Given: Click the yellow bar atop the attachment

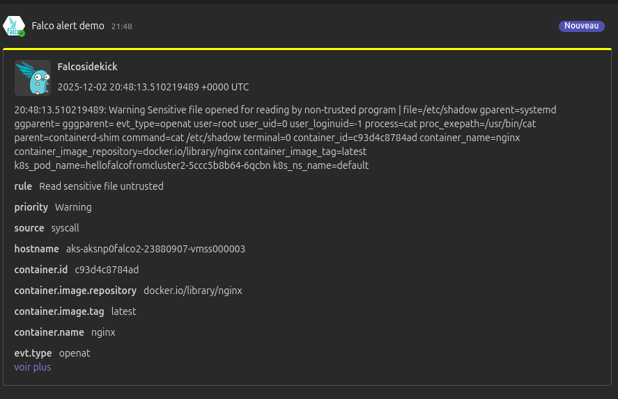Looking at the screenshot, I should tap(309, 49).
